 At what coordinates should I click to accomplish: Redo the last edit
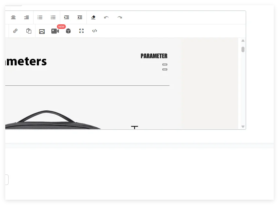click(119, 17)
